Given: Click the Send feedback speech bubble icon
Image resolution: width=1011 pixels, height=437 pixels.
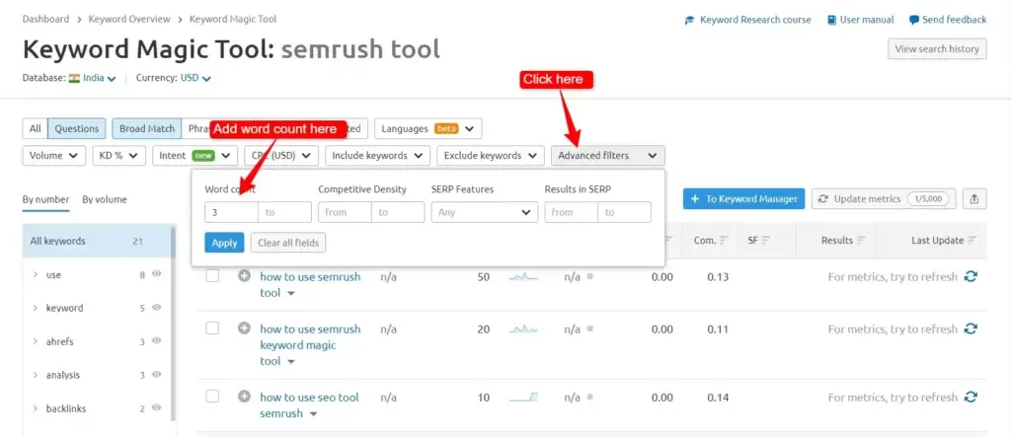Looking at the screenshot, I should click(914, 20).
